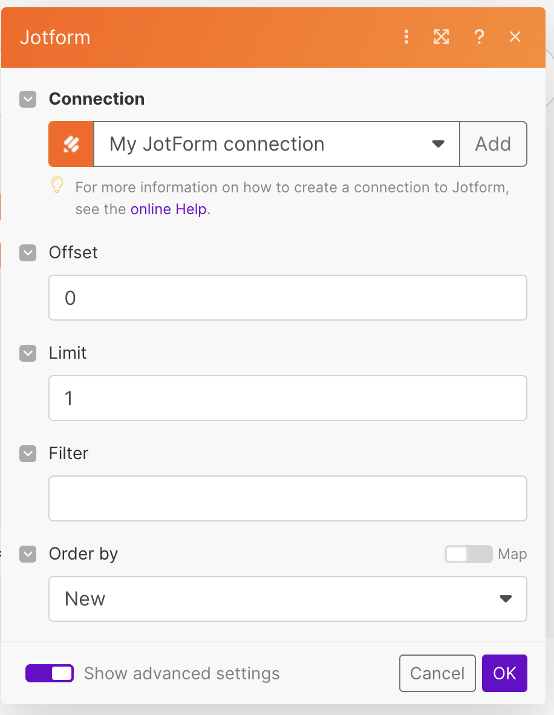Turn off Show advanced settings toggle
Screen dimensions: 554x715
(x=50, y=673)
